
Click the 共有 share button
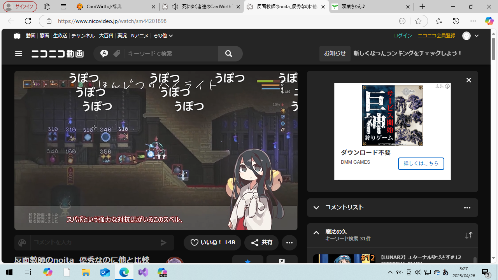tap(261, 243)
